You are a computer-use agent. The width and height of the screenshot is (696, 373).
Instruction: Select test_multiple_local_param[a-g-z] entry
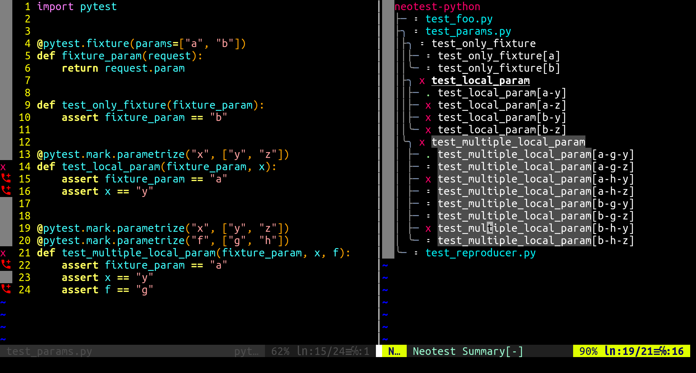tap(536, 167)
